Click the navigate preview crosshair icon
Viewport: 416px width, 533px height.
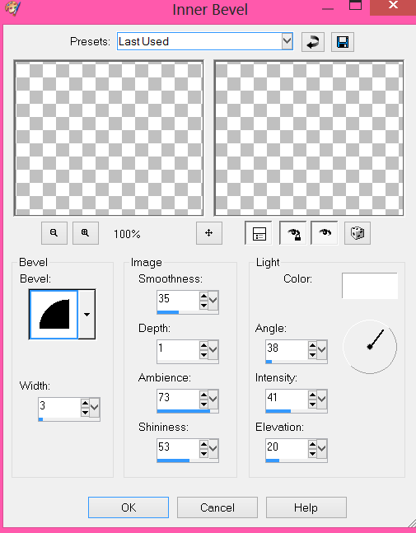click(209, 233)
